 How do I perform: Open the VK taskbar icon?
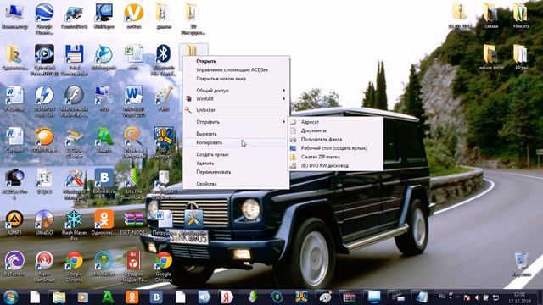(x=156, y=297)
